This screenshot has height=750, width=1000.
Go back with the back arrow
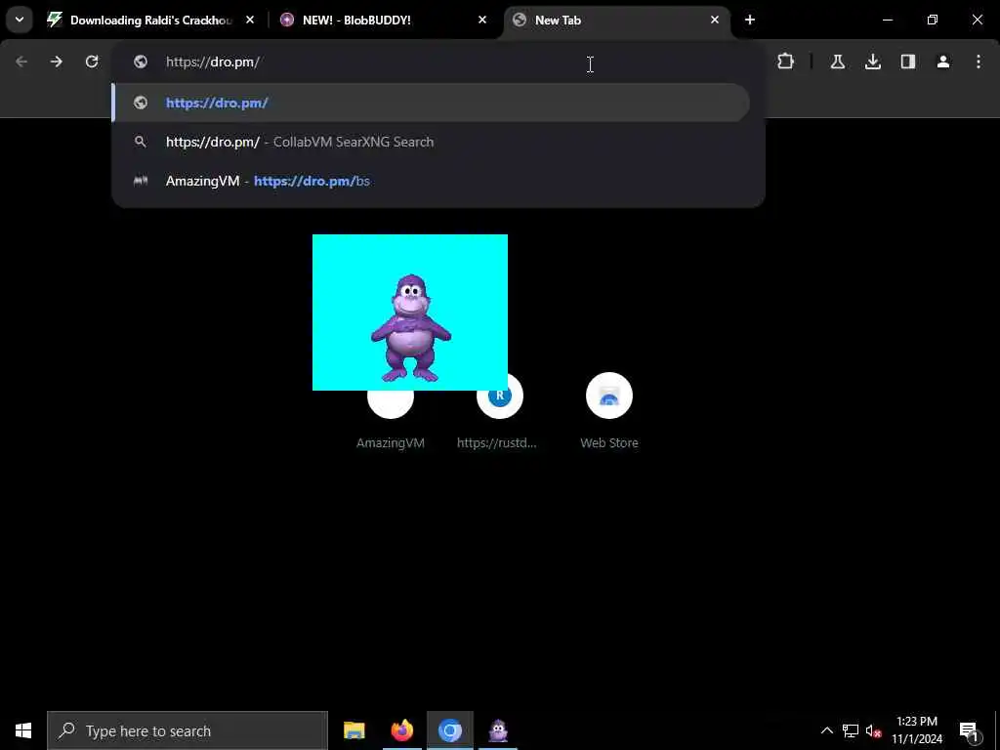(x=21, y=62)
